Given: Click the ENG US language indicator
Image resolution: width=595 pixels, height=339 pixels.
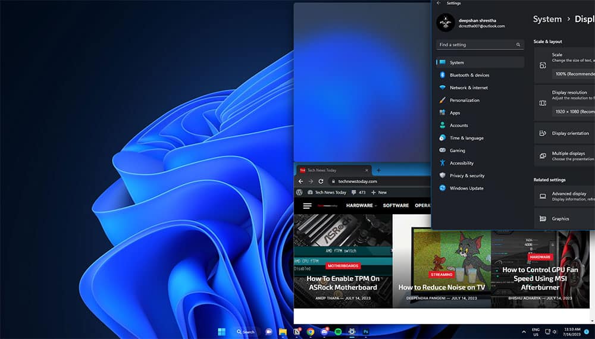Looking at the screenshot, I should pos(536,332).
